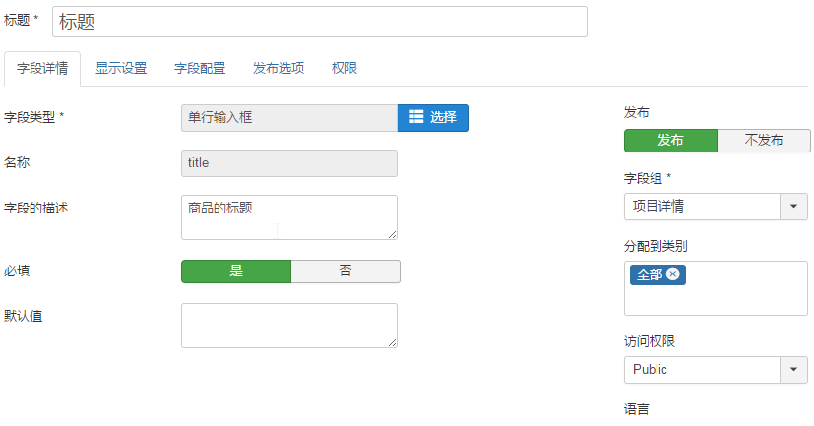The width and height of the screenshot is (814, 426).
Task: Set 必填 to 是
Action: [x=236, y=272]
